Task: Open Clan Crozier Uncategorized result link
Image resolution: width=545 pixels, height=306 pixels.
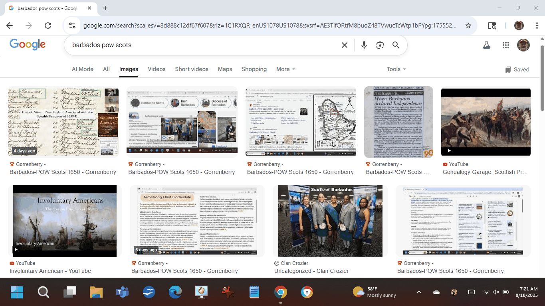Action: (x=311, y=271)
